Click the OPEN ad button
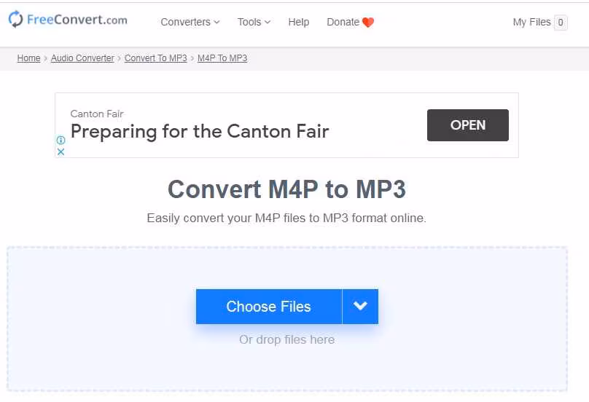This screenshot has width=589, height=402. click(467, 125)
